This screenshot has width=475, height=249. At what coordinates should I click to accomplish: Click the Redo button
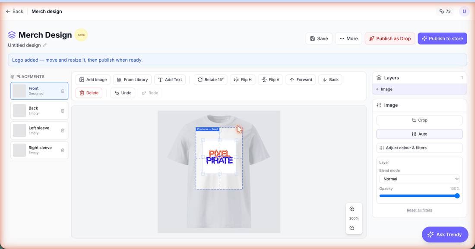pyautogui.click(x=150, y=93)
